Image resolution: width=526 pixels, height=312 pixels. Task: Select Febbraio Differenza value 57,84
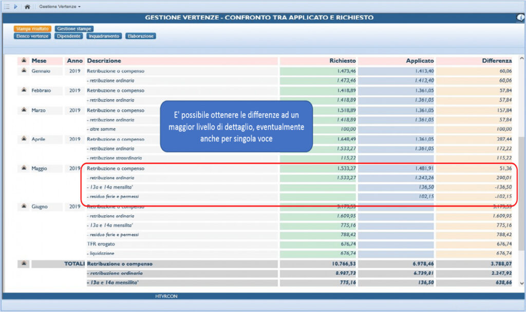[505, 90]
